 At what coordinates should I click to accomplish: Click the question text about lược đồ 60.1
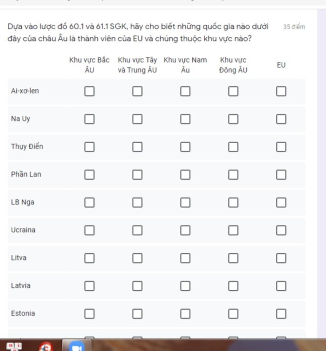click(138, 33)
